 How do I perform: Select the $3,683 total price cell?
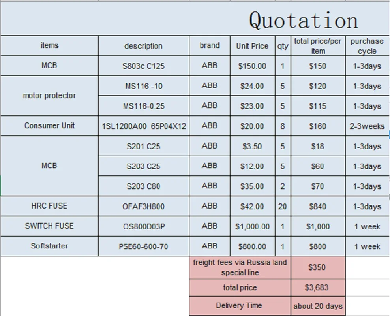318,288
